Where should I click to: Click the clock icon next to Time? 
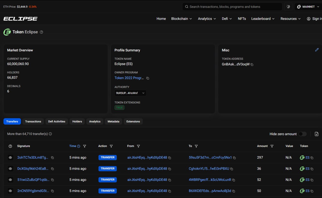78,146
